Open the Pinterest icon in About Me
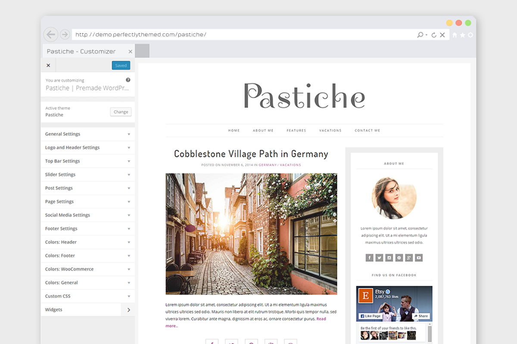The width and height of the screenshot is (517, 344). click(399, 258)
